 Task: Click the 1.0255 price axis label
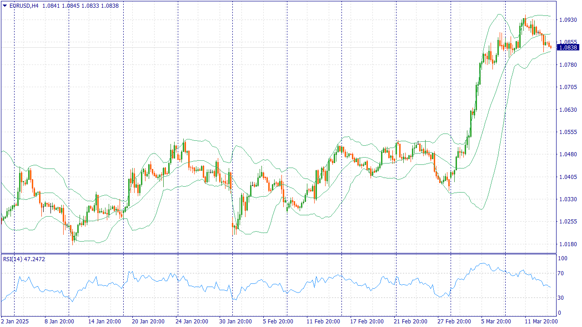568,222
